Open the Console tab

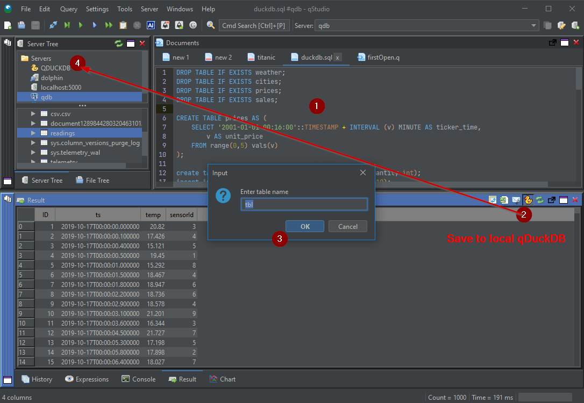pyautogui.click(x=139, y=379)
